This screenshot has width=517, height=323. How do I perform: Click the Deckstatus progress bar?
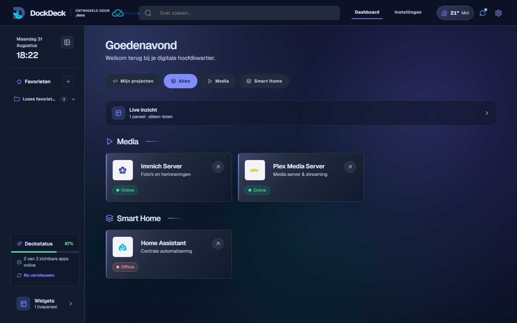point(45,252)
